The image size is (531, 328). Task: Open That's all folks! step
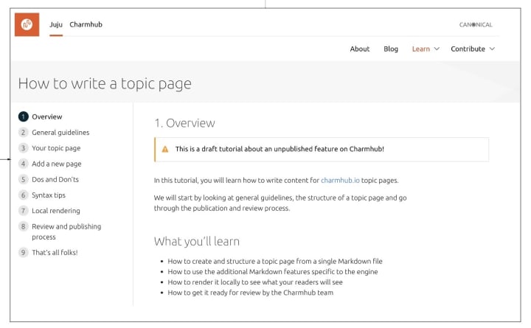tap(55, 252)
